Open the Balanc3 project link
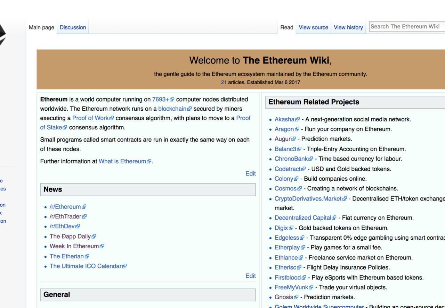445x308 pixels. [285, 149]
